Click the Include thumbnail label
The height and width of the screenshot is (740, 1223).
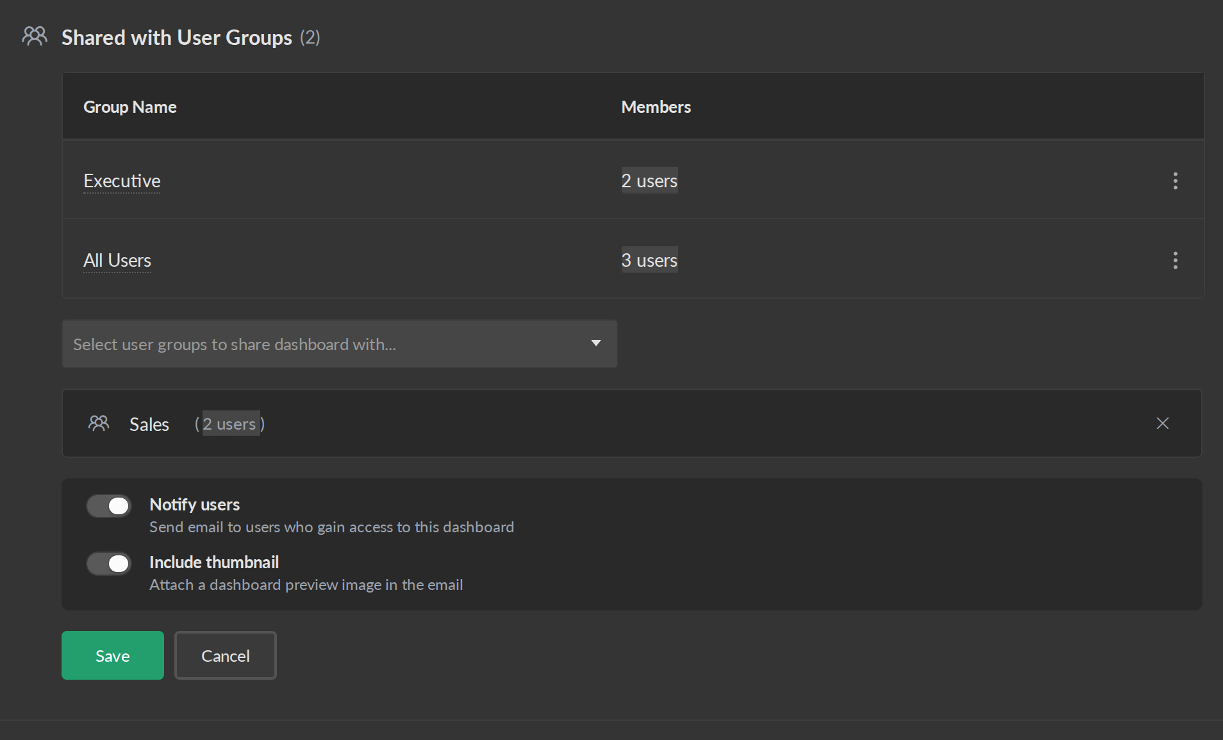click(214, 562)
